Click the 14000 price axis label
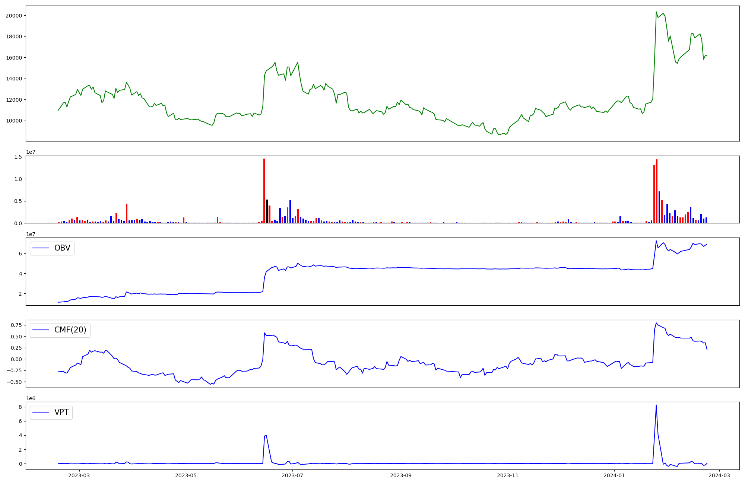The width and height of the screenshot is (745, 484). point(13,79)
